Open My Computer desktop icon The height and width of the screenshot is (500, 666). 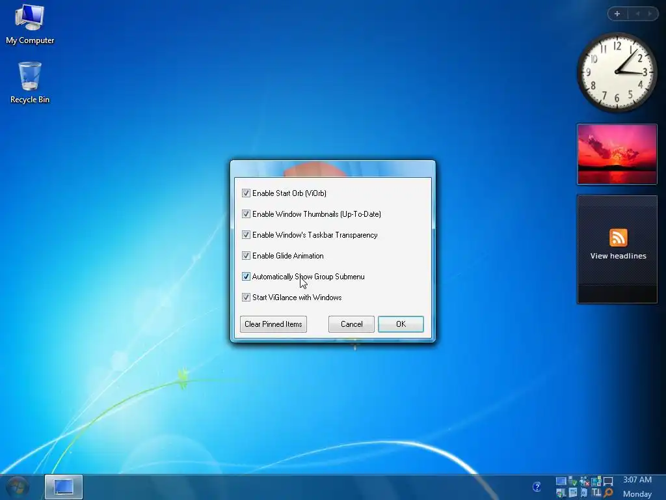pos(30,25)
